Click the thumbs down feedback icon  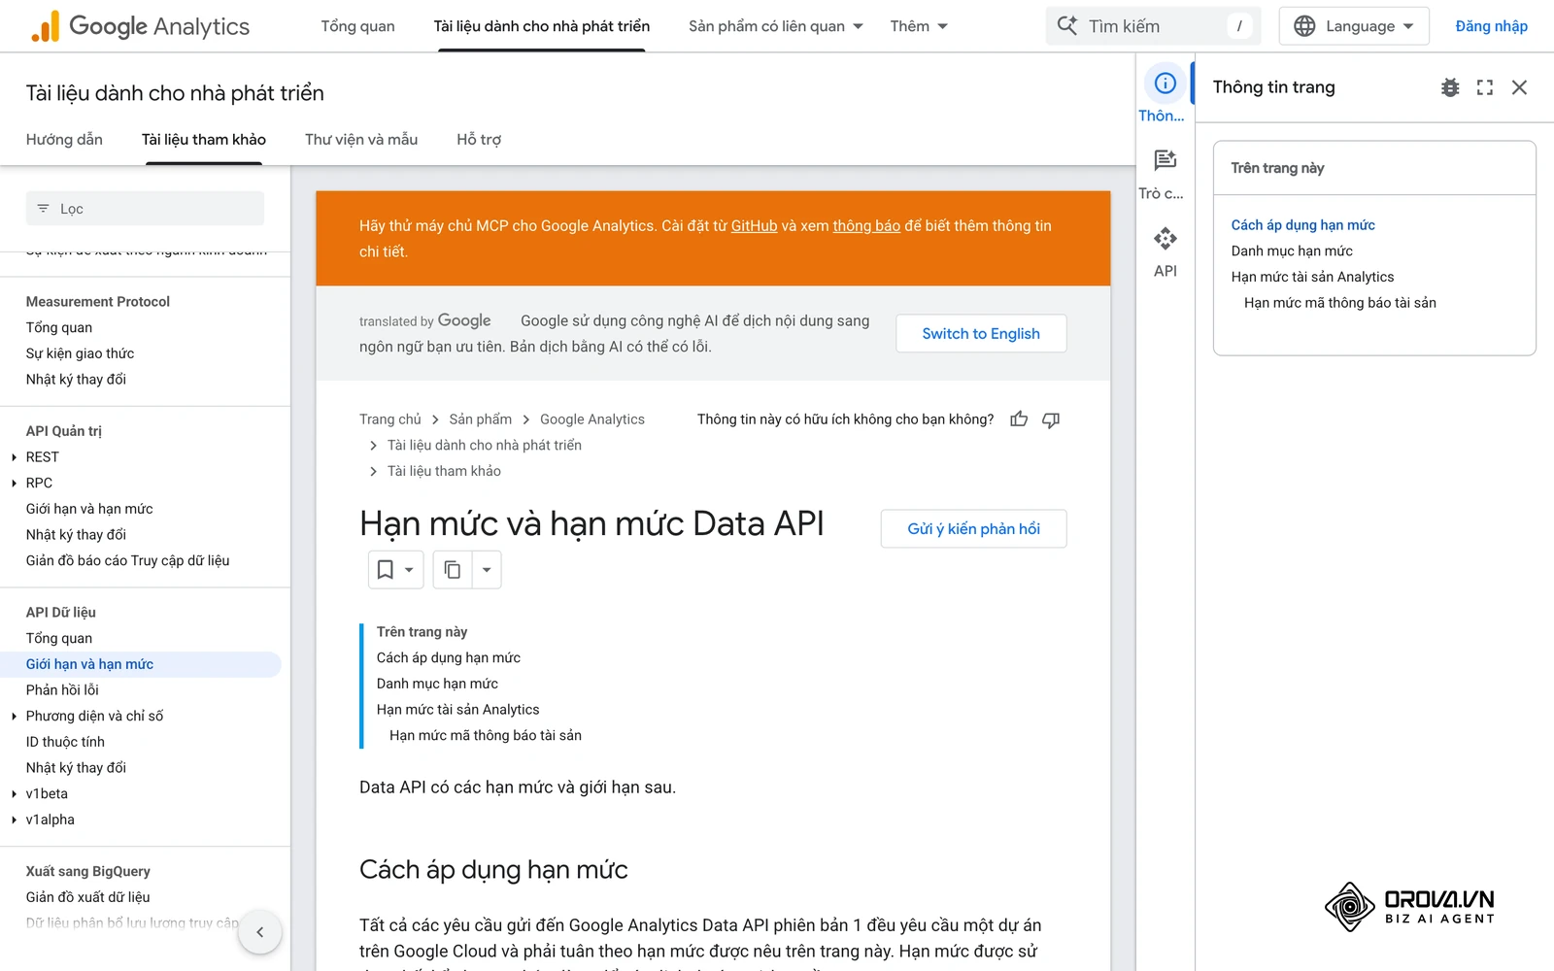click(1051, 419)
